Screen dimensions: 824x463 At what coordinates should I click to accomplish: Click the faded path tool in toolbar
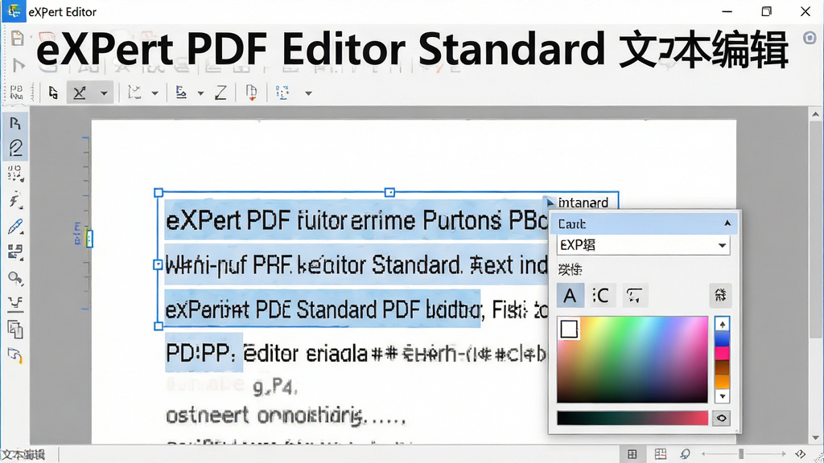click(134, 93)
